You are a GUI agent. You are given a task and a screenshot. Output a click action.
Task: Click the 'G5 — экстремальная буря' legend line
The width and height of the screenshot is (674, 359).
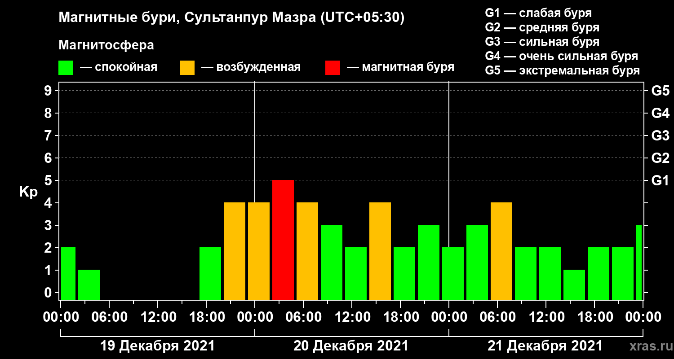tap(562, 70)
